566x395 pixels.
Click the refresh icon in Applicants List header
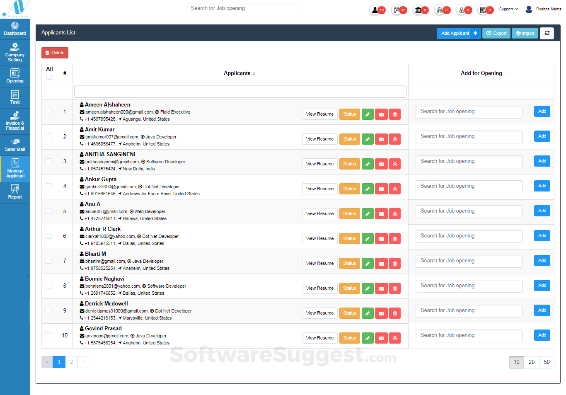[x=547, y=33]
